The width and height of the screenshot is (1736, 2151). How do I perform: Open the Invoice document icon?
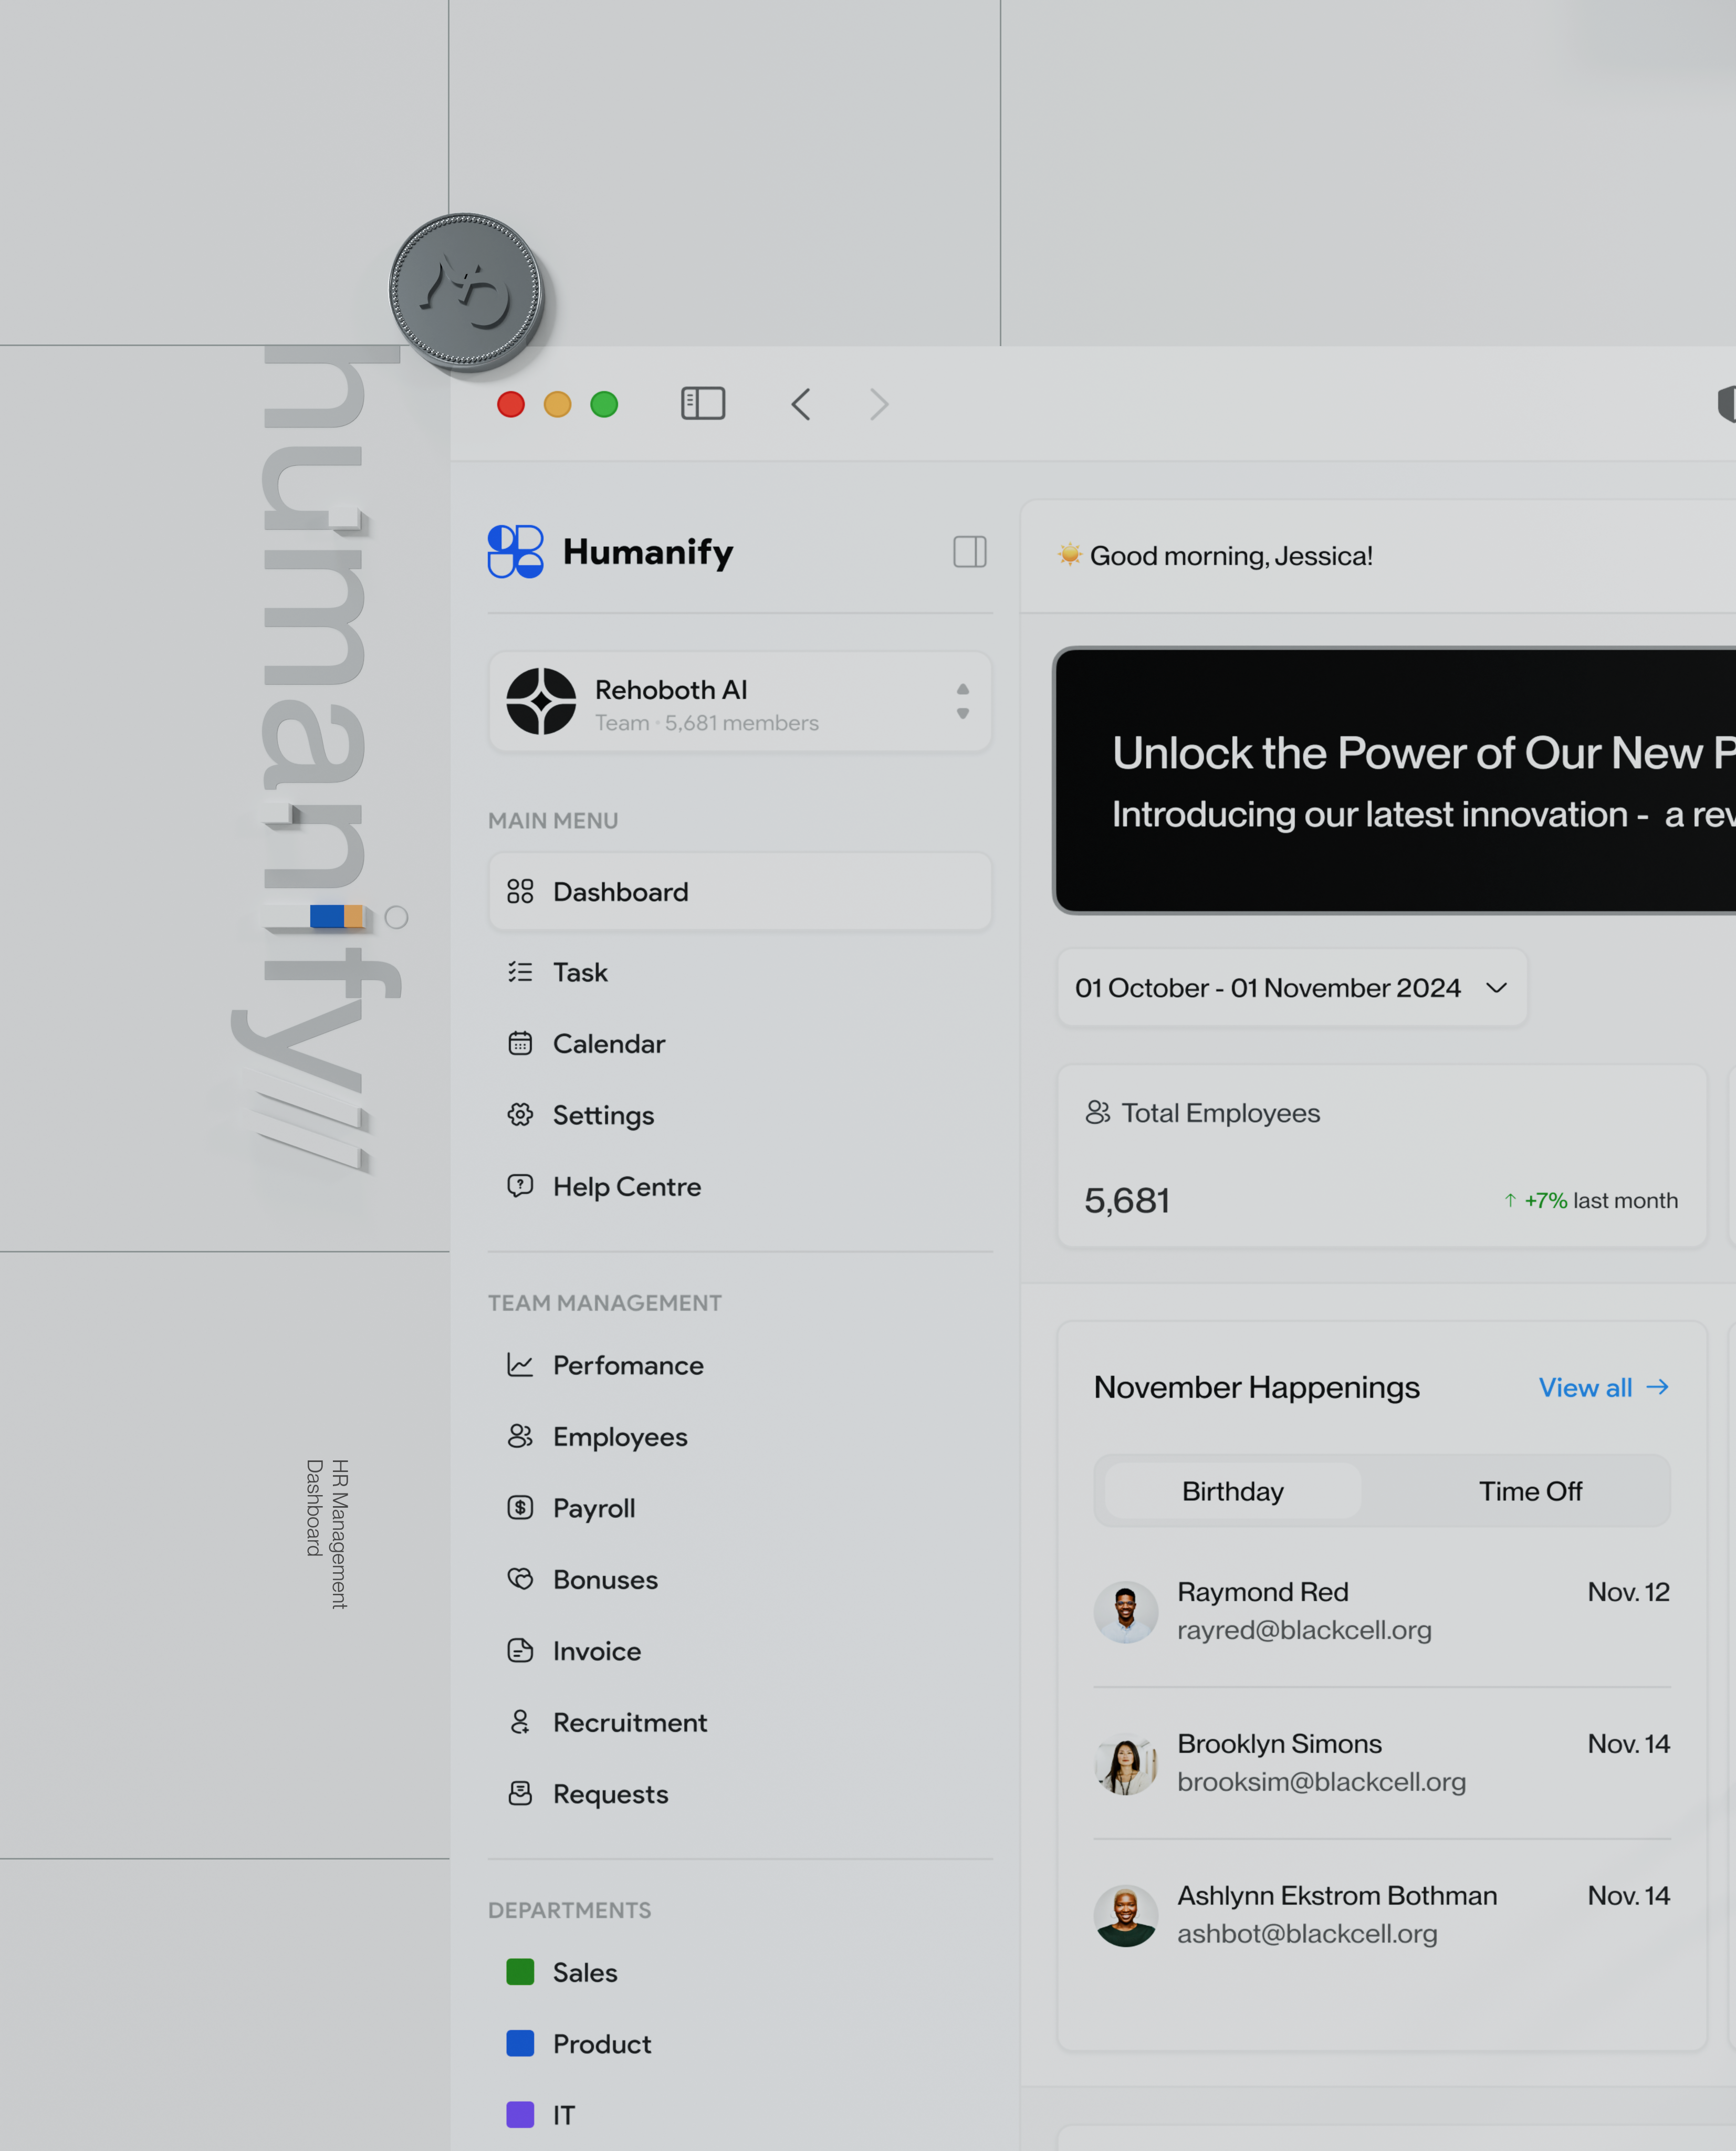[520, 1650]
